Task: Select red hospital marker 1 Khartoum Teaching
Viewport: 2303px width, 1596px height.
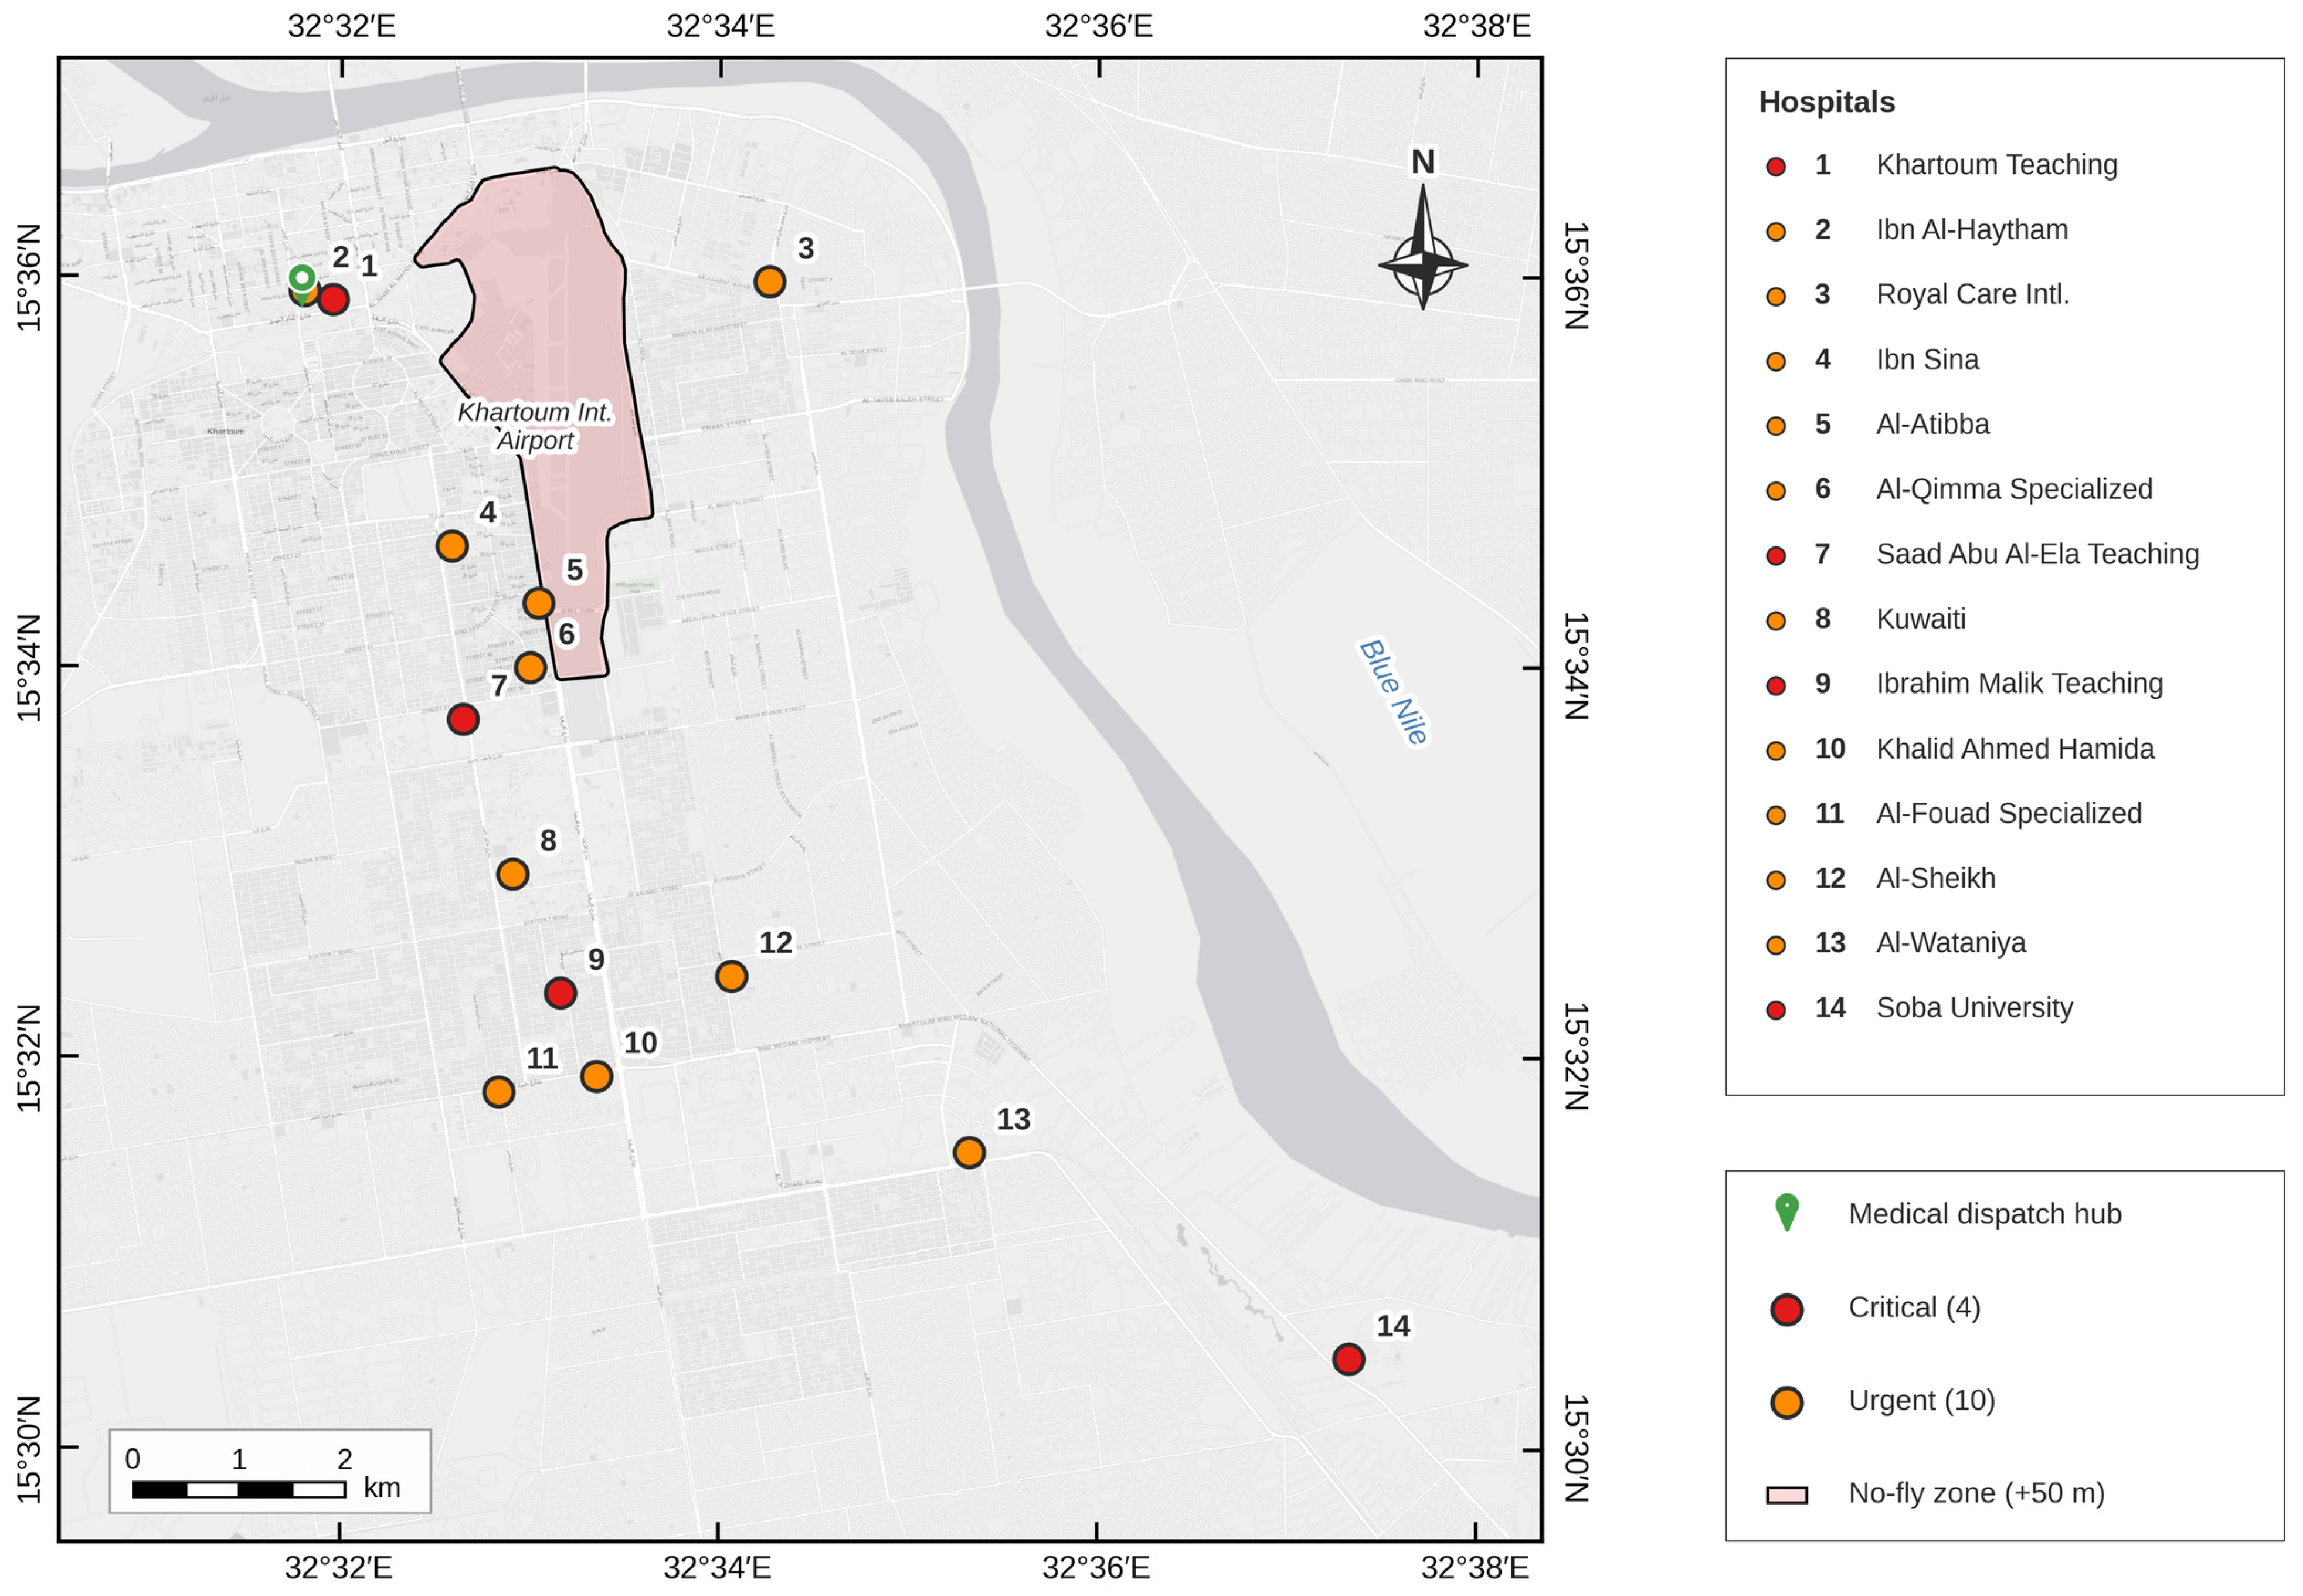Action: tap(333, 299)
